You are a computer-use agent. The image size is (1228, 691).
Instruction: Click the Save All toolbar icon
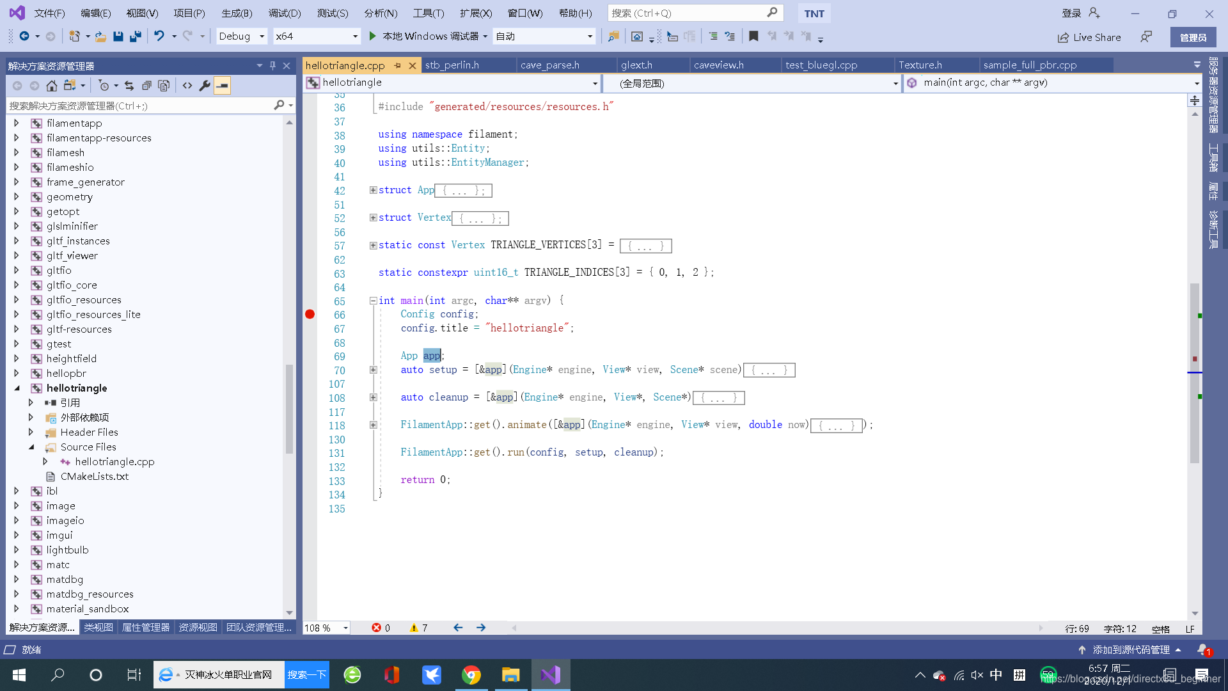[135, 36]
